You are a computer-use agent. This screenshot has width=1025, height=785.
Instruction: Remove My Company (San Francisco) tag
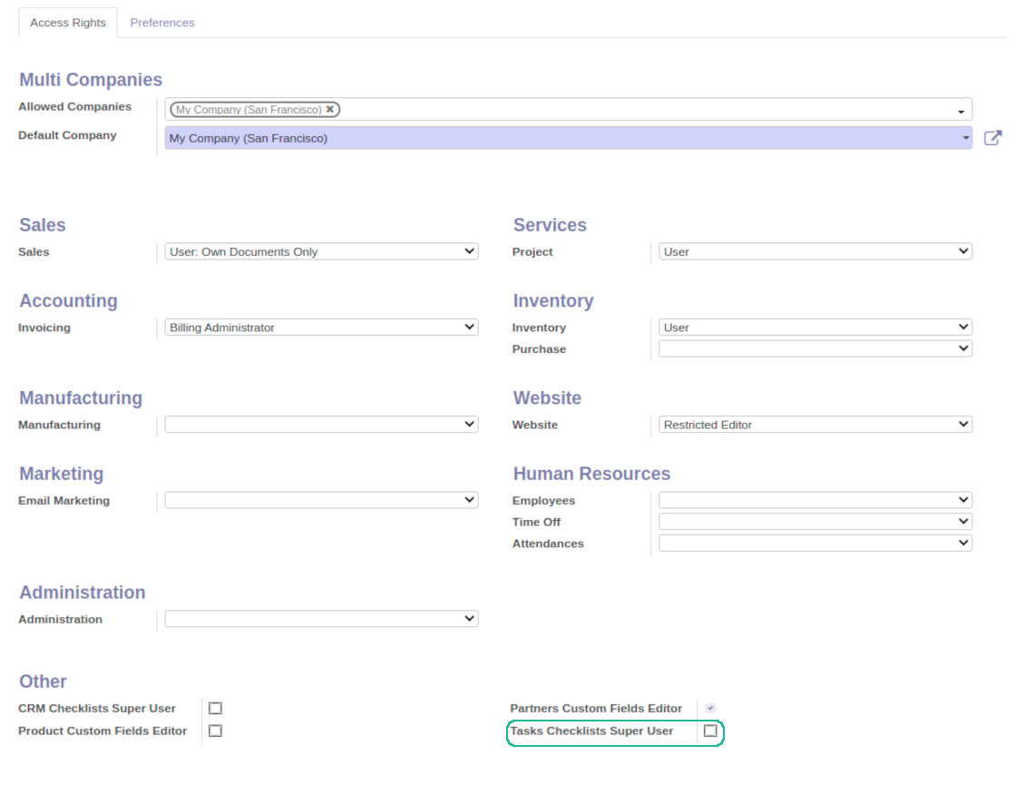click(x=330, y=109)
